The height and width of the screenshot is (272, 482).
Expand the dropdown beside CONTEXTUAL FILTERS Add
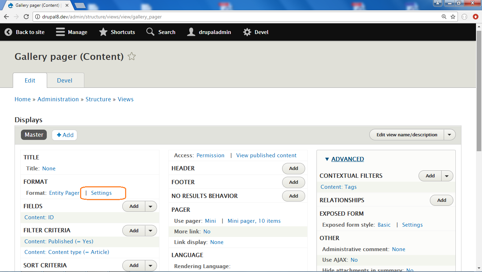(447, 176)
